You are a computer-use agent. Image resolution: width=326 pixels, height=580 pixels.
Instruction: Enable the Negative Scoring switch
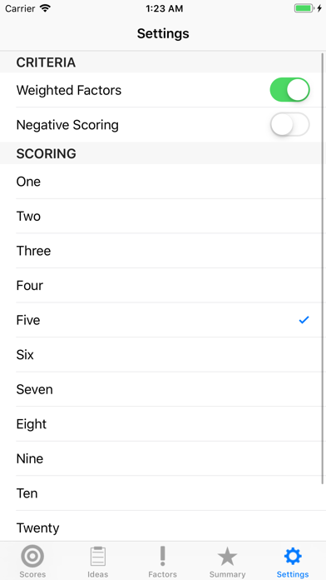click(289, 125)
